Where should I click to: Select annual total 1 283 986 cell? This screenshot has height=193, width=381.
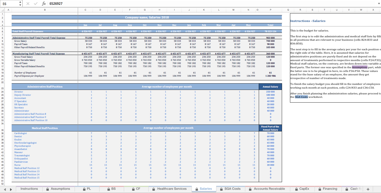270,76
